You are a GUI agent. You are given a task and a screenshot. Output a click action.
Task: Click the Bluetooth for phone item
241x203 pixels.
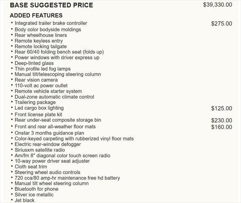pos(36,189)
